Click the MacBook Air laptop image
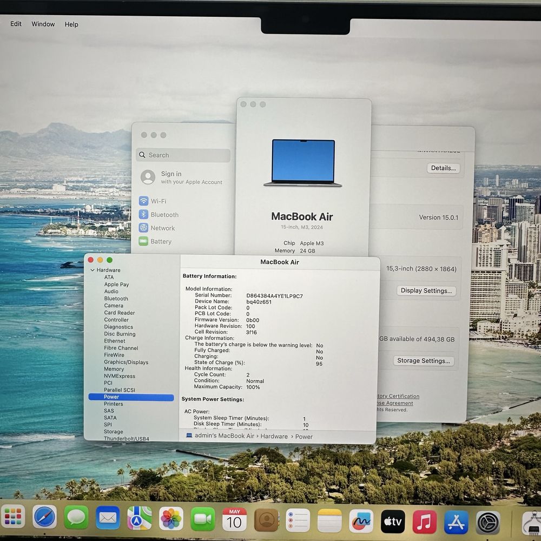This screenshot has height=541, width=541. (303, 163)
